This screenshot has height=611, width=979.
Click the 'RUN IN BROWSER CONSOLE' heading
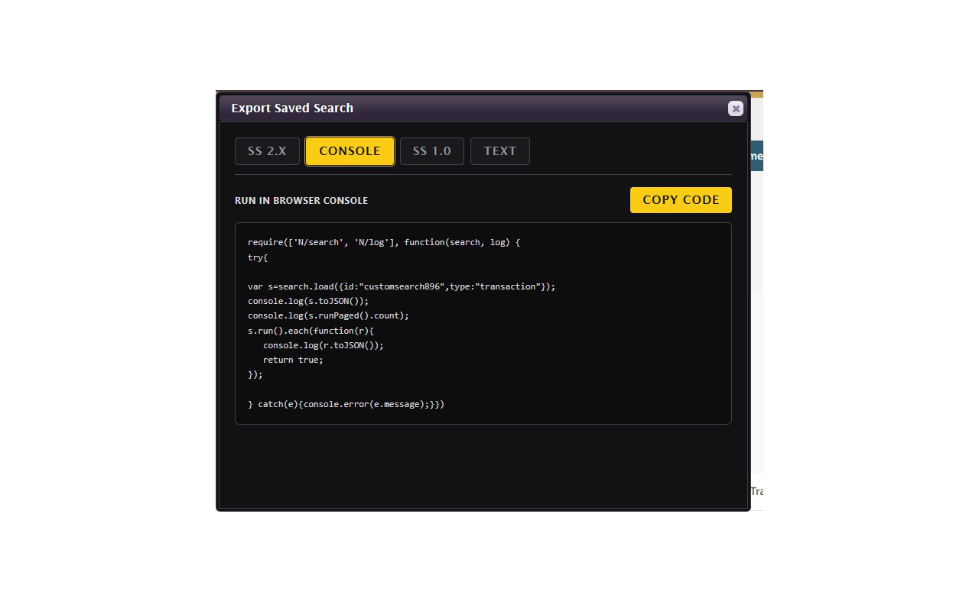point(301,201)
